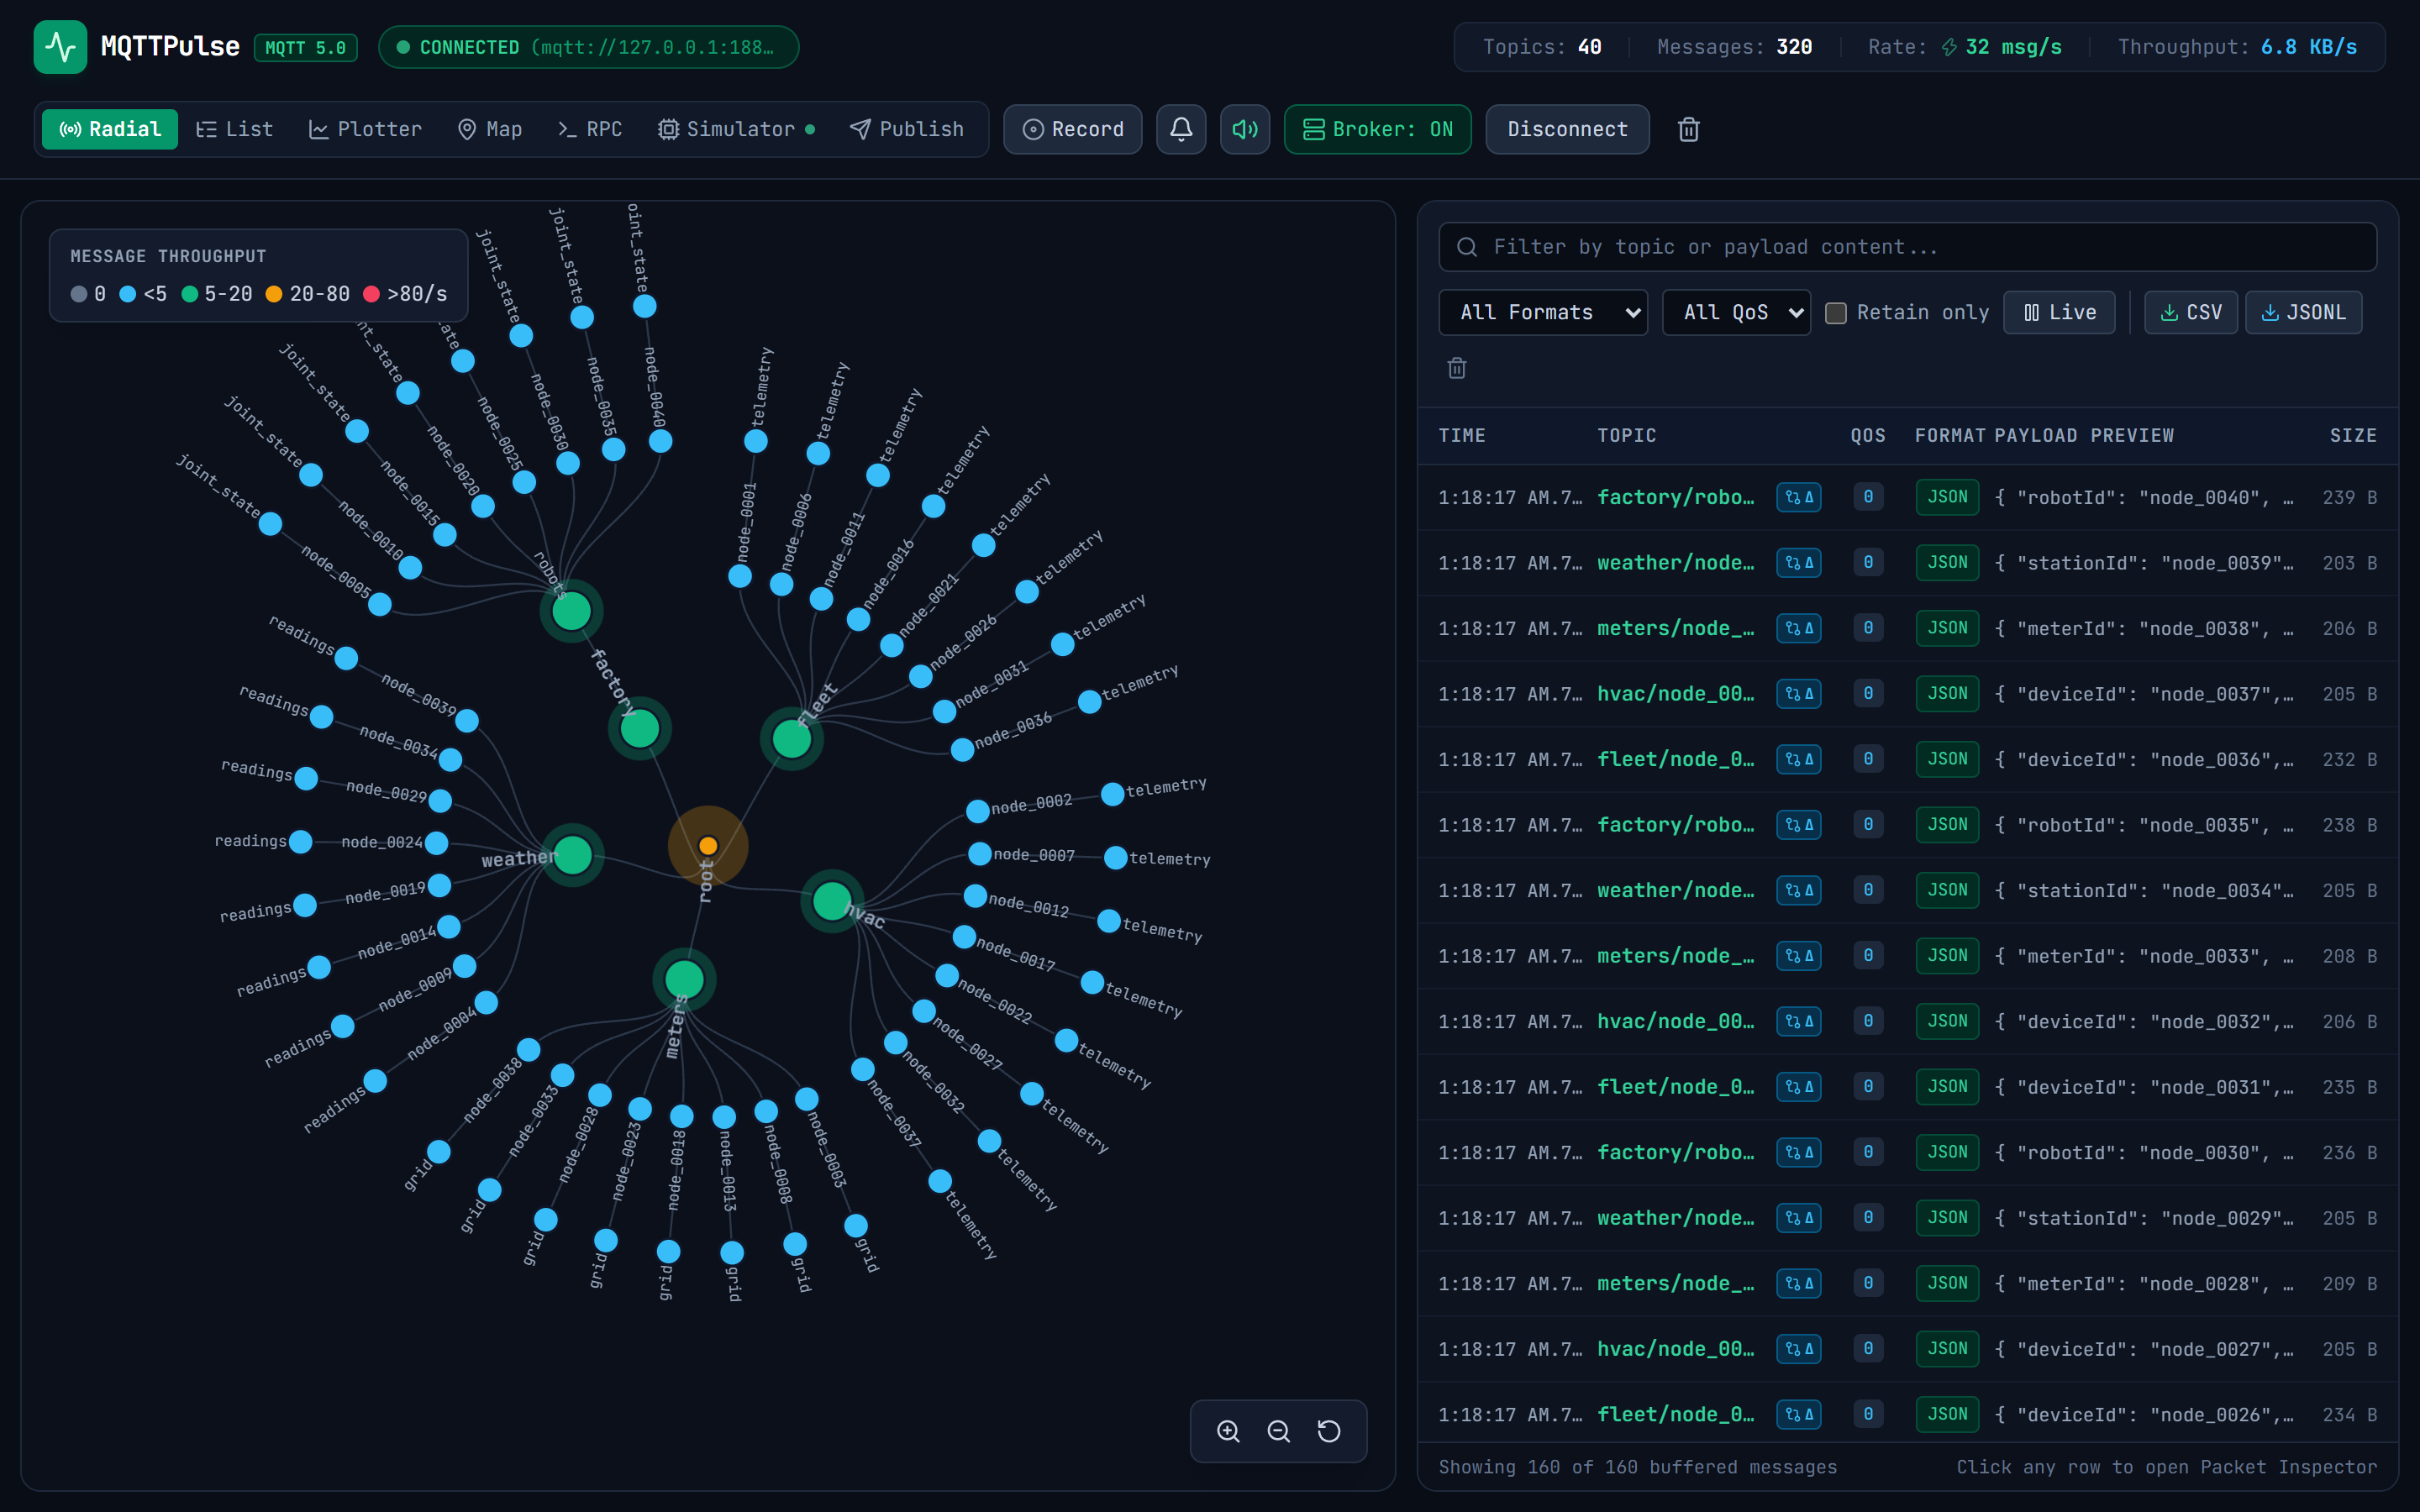2420x1512 pixels.
Task: Export messages as CSV
Action: pyautogui.click(x=2190, y=313)
